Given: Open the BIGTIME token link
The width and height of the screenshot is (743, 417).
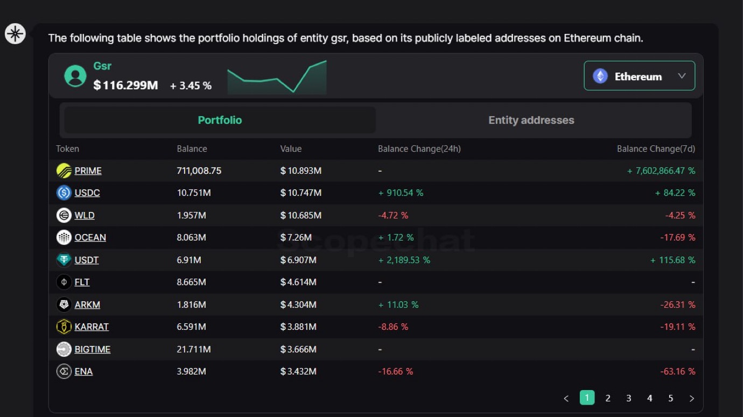Looking at the screenshot, I should tap(93, 349).
